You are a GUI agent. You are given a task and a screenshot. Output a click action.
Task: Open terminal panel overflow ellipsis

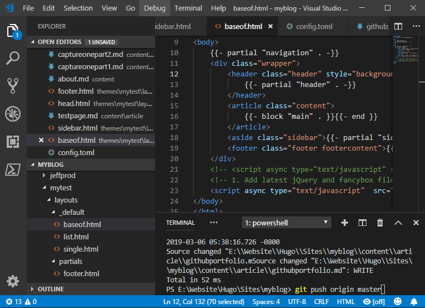coord(214,223)
